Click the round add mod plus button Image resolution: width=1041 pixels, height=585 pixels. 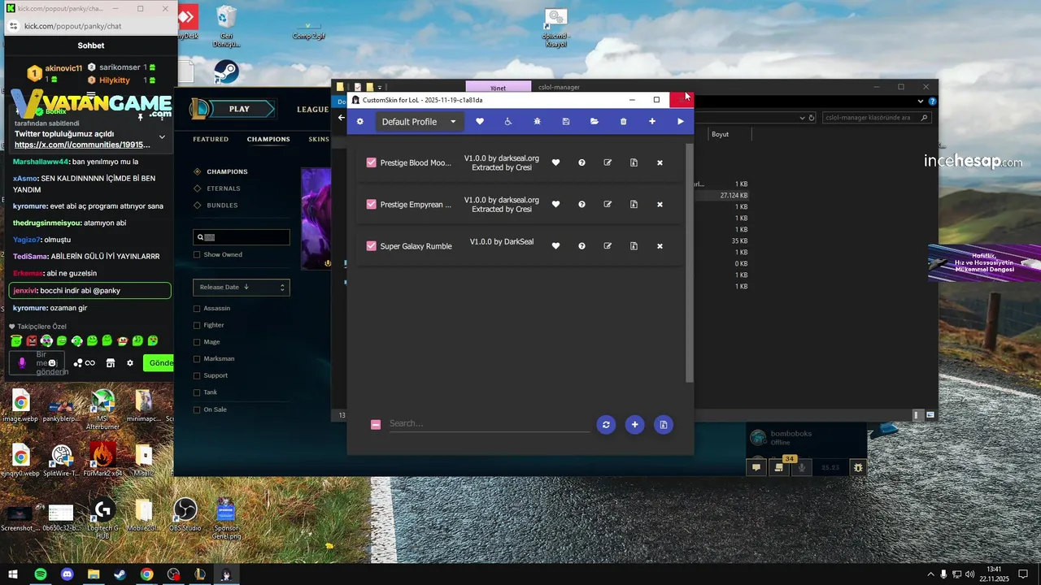coord(635,424)
